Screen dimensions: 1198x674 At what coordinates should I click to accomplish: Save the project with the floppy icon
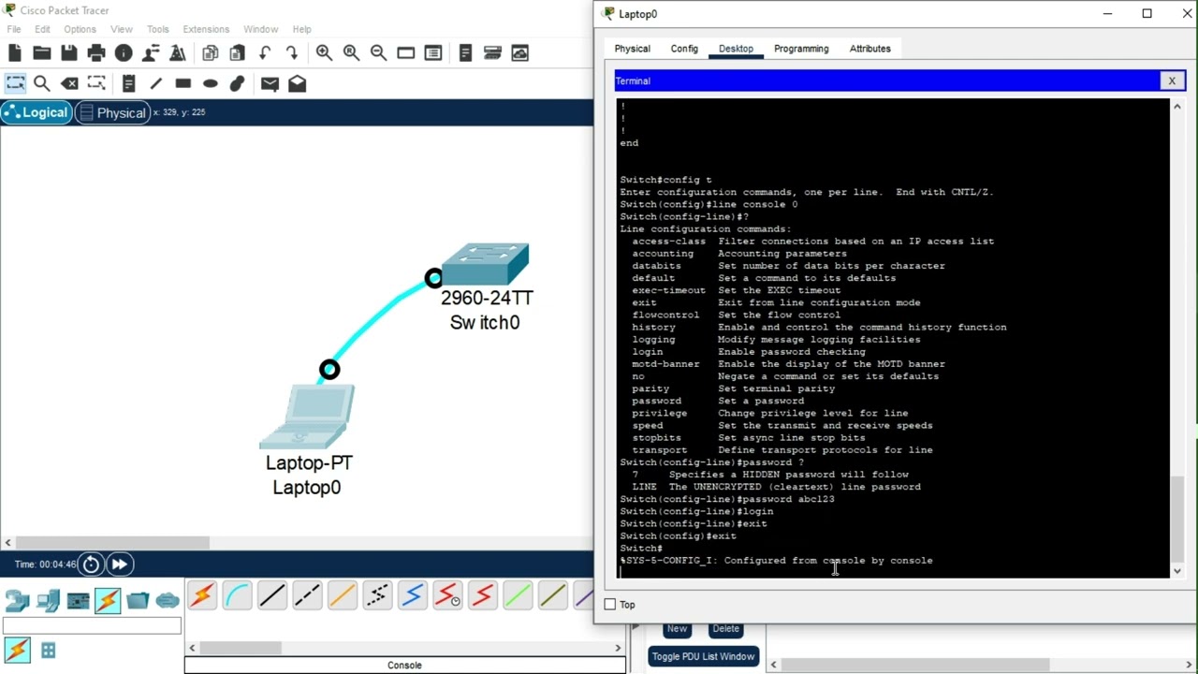[x=69, y=53]
